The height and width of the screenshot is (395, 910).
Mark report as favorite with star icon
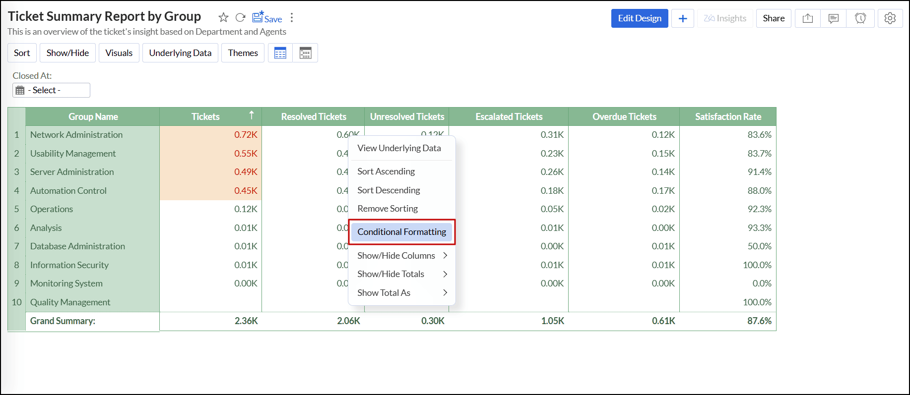pyautogui.click(x=223, y=18)
